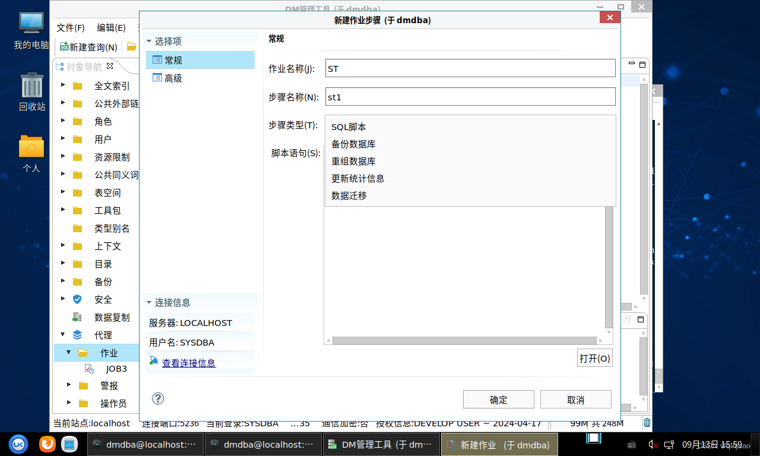Click the 角色 folder icon
The width and height of the screenshot is (760, 456).
(x=78, y=122)
